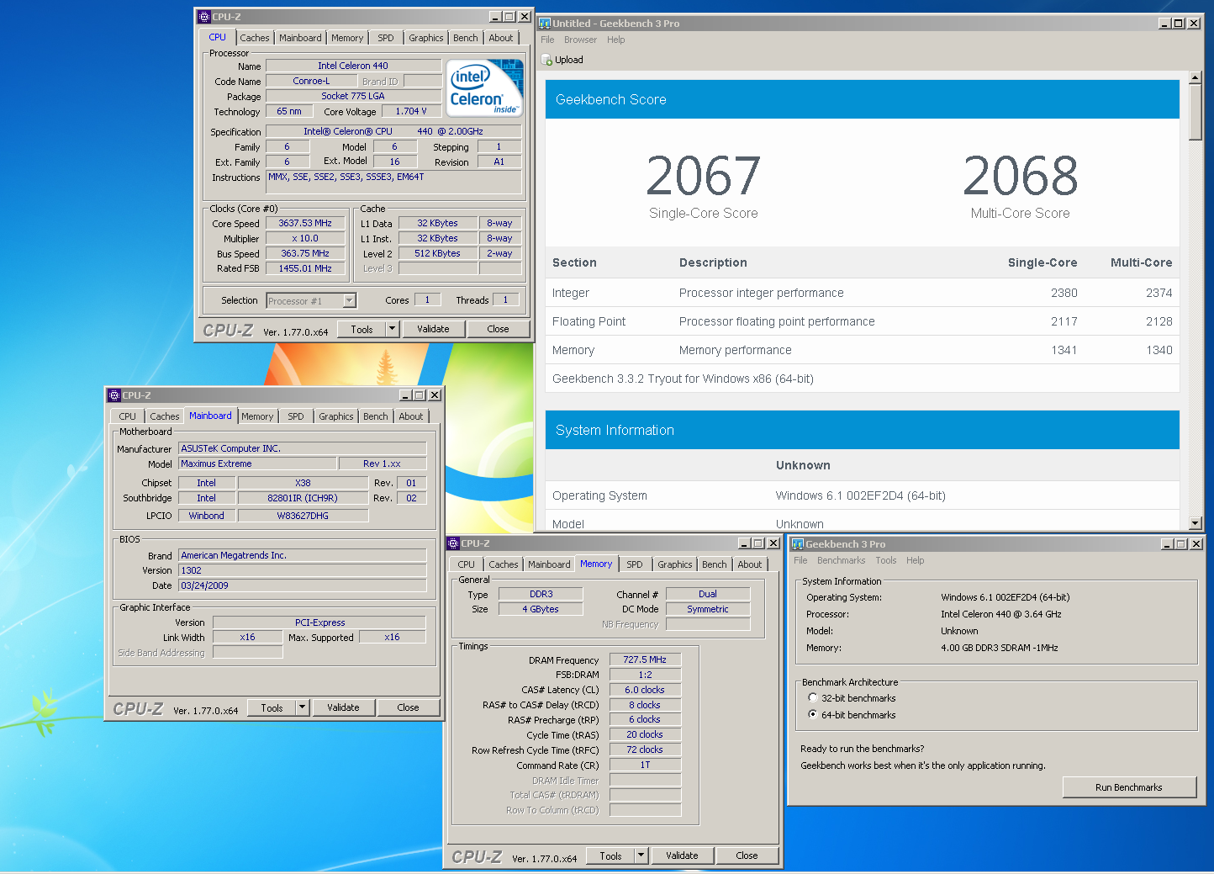Click Memory performance row in results

tap(863, 350)
